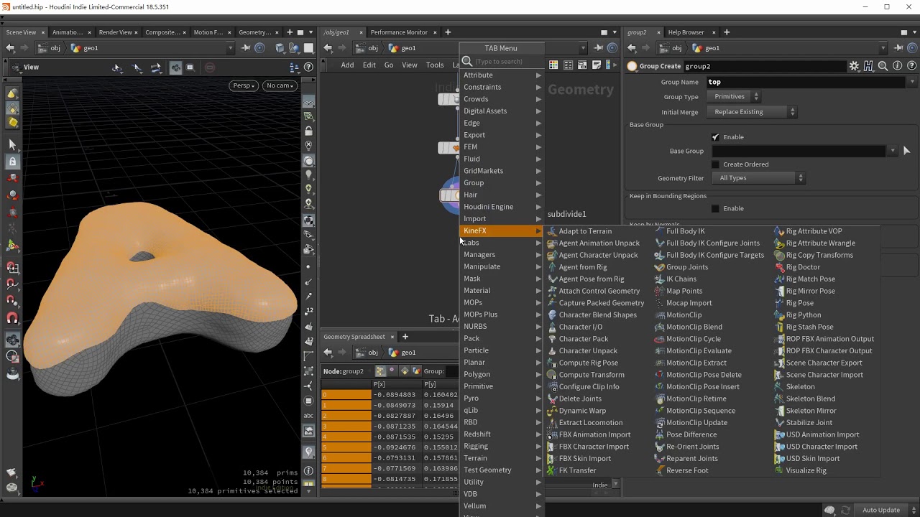Click the Group Name field containing top
This screenshot has width=920, height=517.
[x=805, y=82]
